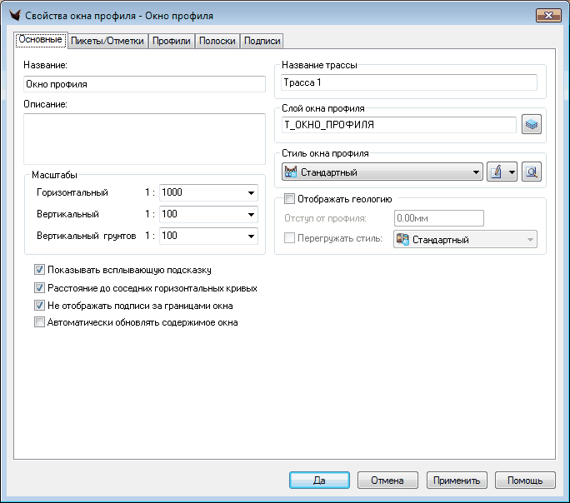Click the style details magnifier icon

click(532, 172)
